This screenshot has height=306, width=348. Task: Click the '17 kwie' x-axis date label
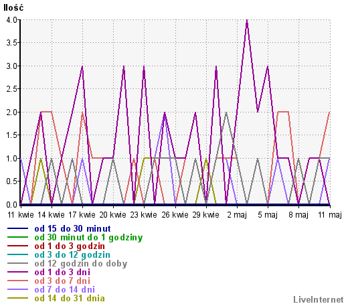point(82,215)
